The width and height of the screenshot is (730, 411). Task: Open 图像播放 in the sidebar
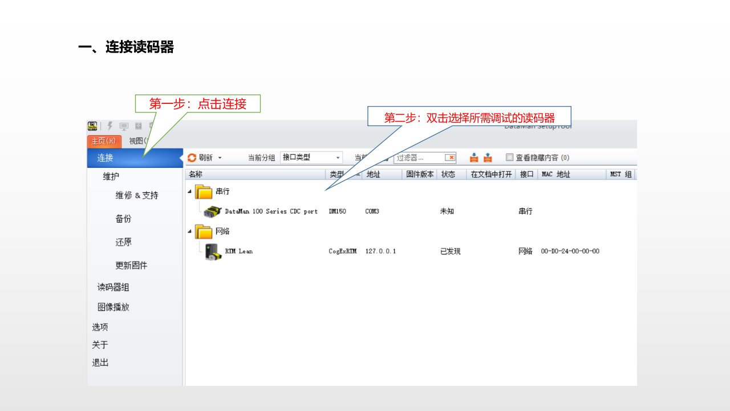coord(113,307)
